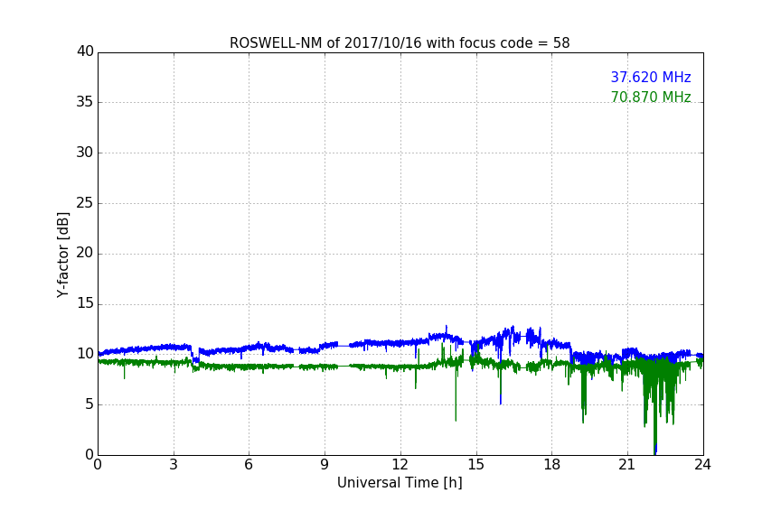
Task: Click the y-axis tick label "5"
Action: click(x=89, y=404)
